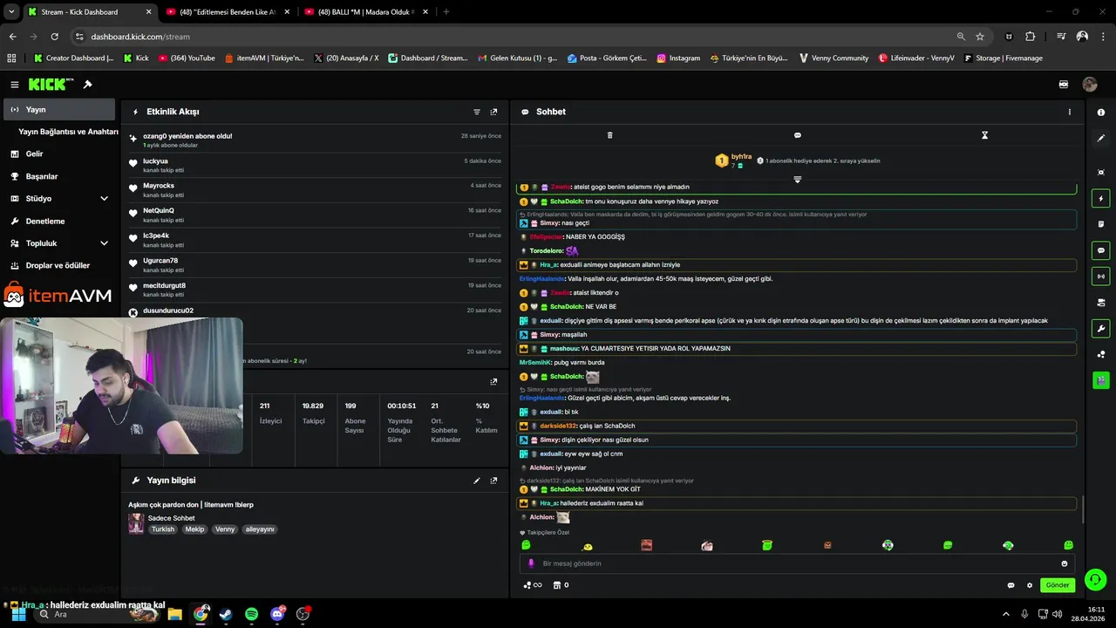Click the hourglass icon in chat toolbar

coord(984,135)
